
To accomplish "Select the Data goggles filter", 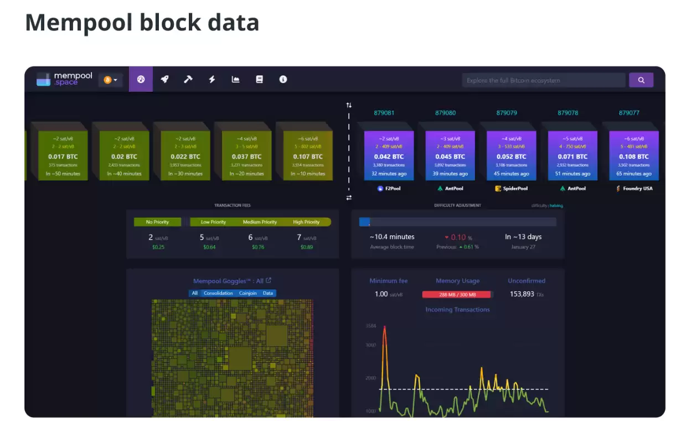I will pyautogui.click(x=268, y=293).
